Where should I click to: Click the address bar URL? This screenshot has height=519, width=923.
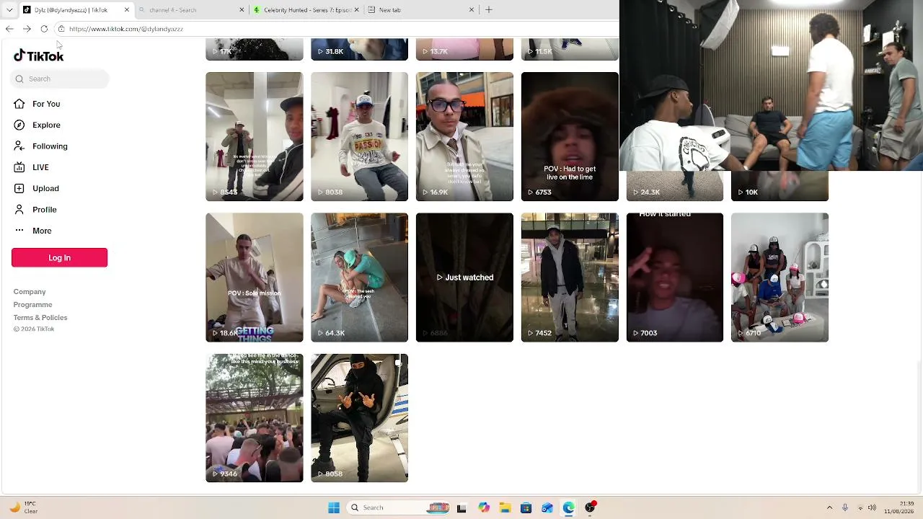(126, 29)
